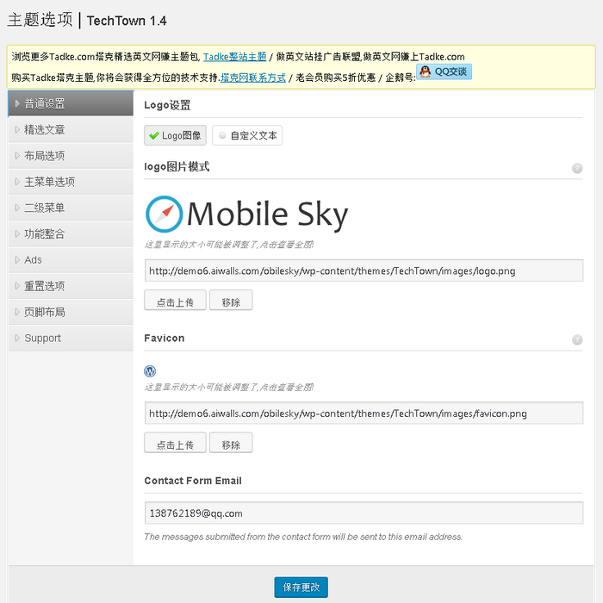This screenshot has width=603, height=603.
Task: Expand the 主菜单选项 sidebar section
Action: click(49, 182)
